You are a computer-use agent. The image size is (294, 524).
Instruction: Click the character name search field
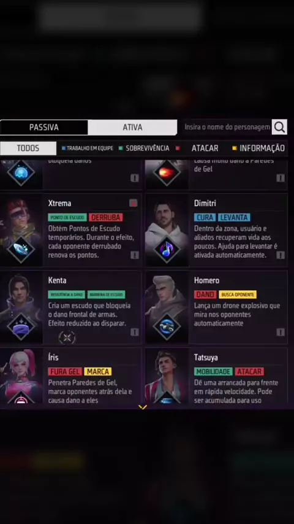click(227, 127)
